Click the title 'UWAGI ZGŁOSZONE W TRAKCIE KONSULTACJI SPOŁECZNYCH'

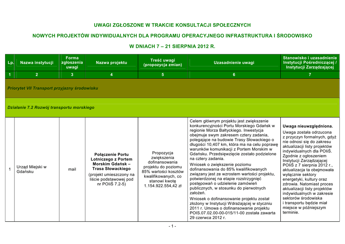click(172, 25)
